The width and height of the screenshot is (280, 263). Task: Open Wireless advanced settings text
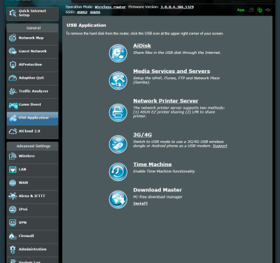tap(27, 156)
